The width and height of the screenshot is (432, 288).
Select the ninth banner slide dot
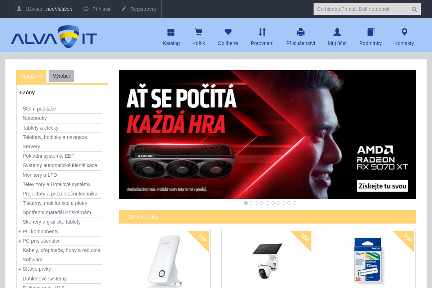coord(289,203)
